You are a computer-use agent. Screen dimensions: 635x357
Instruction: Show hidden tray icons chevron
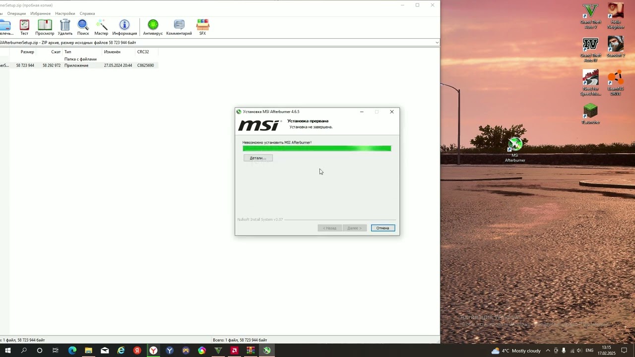point(548,351)
